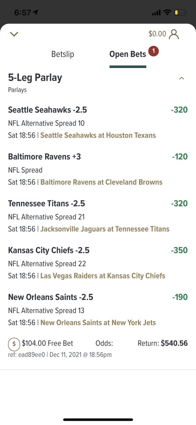
Task: Open Las Vegas Raiders at Kansas City Chiefs
Action: point(103,276)
